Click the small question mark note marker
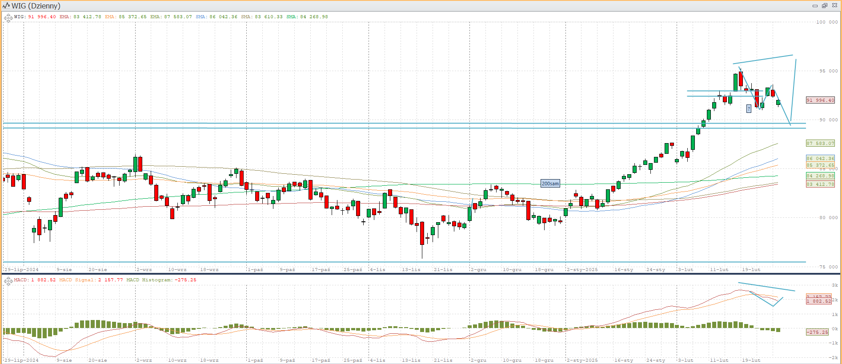The height and width of the screenshot is (364, 842). (x=749, y=108)
